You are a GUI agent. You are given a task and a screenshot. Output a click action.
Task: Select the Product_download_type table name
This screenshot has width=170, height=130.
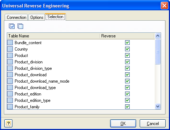point(35,88)
